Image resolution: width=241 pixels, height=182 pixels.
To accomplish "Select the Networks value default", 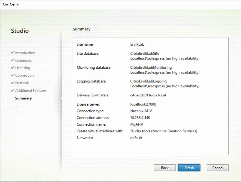I will (x=136, y=138).
